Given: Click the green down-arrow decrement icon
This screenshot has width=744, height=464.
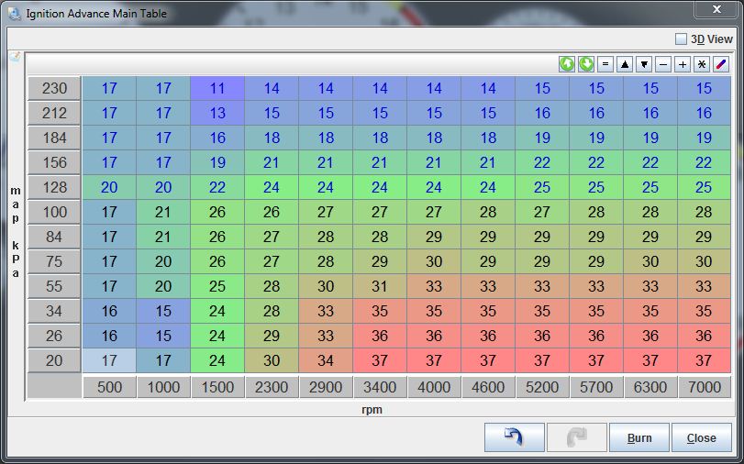Looking at the screenshot, I should [x=586, y=64].
